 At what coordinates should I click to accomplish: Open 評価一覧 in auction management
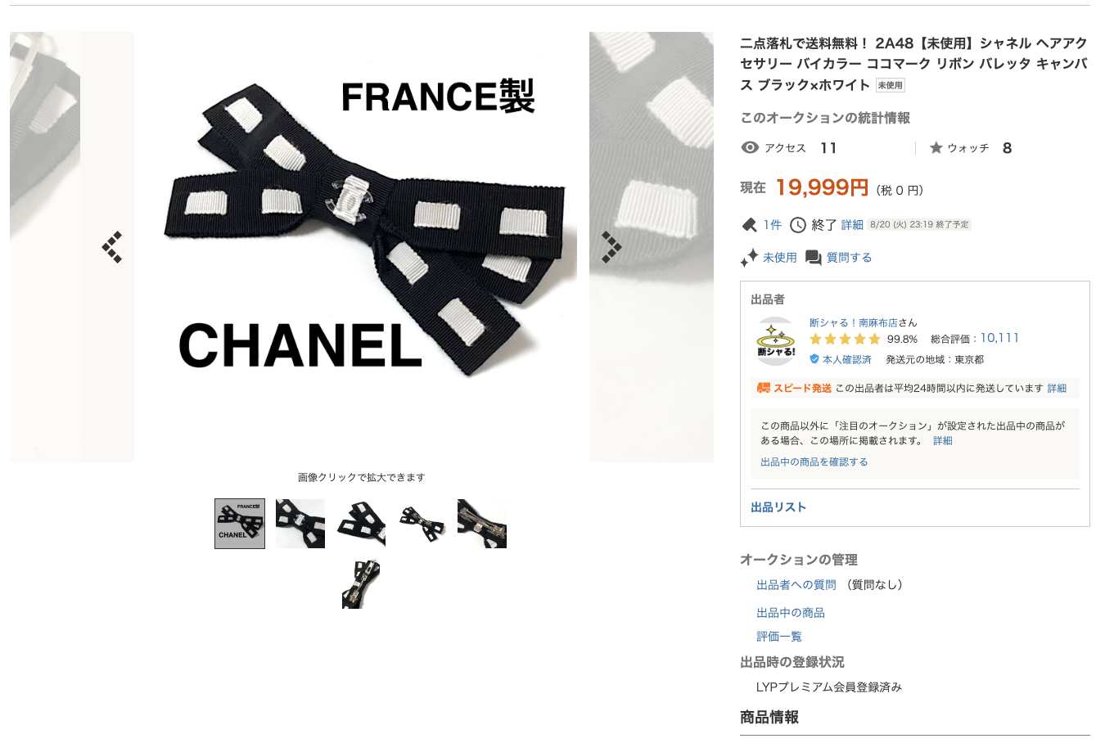point(779,637)
